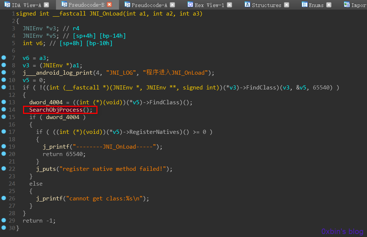Close the Pseudocode-A tab
The image size is (367, 237).
click(x=172, y=5)
